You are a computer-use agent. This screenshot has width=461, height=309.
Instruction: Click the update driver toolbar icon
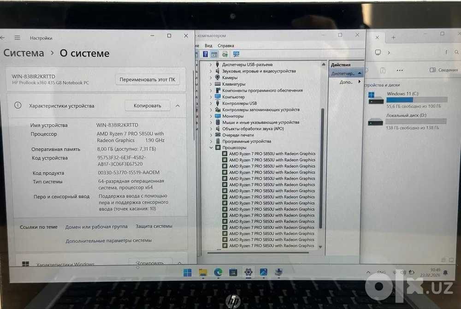(x=225, y=54)
